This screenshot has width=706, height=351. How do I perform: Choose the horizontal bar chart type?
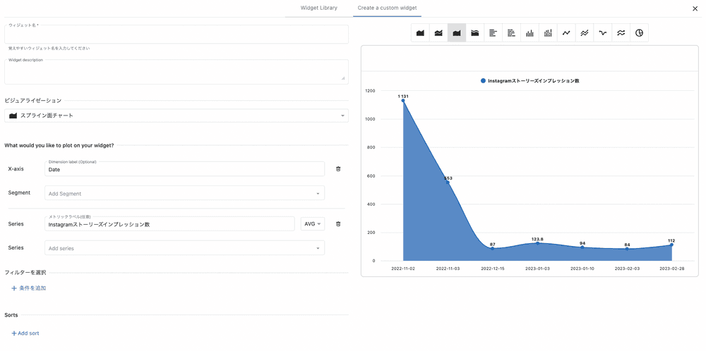(x=493, y=33)
